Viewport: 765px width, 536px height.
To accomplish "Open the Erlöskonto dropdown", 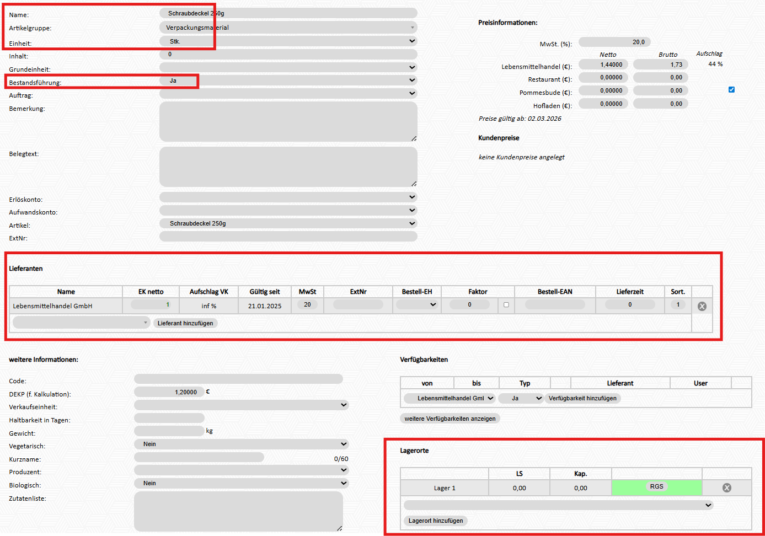I will click(x=288, y=197).
